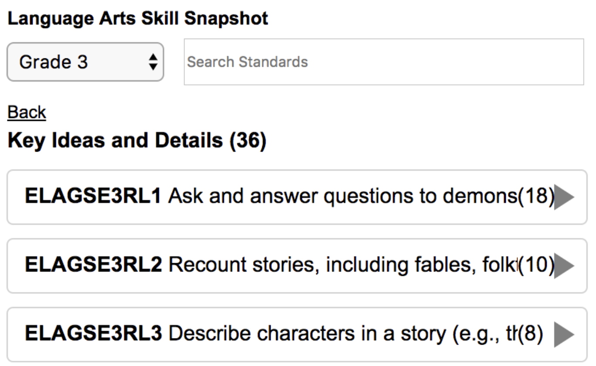Follow the Back link

point(26,112)
